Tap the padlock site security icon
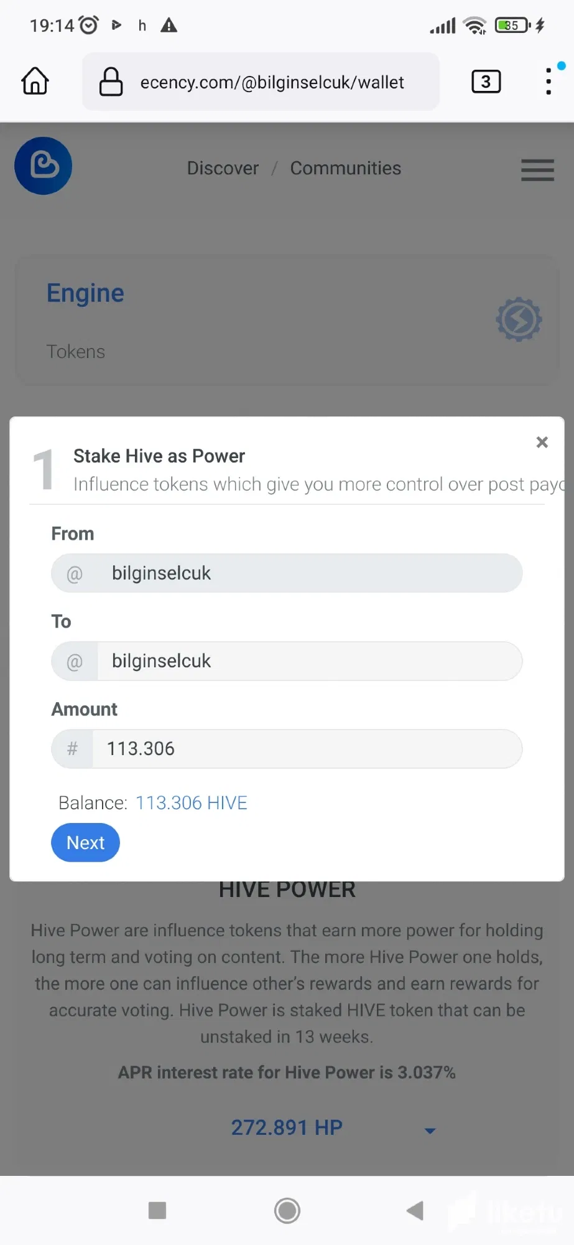This screenshot has height=1245, width=574. point(111,82)
